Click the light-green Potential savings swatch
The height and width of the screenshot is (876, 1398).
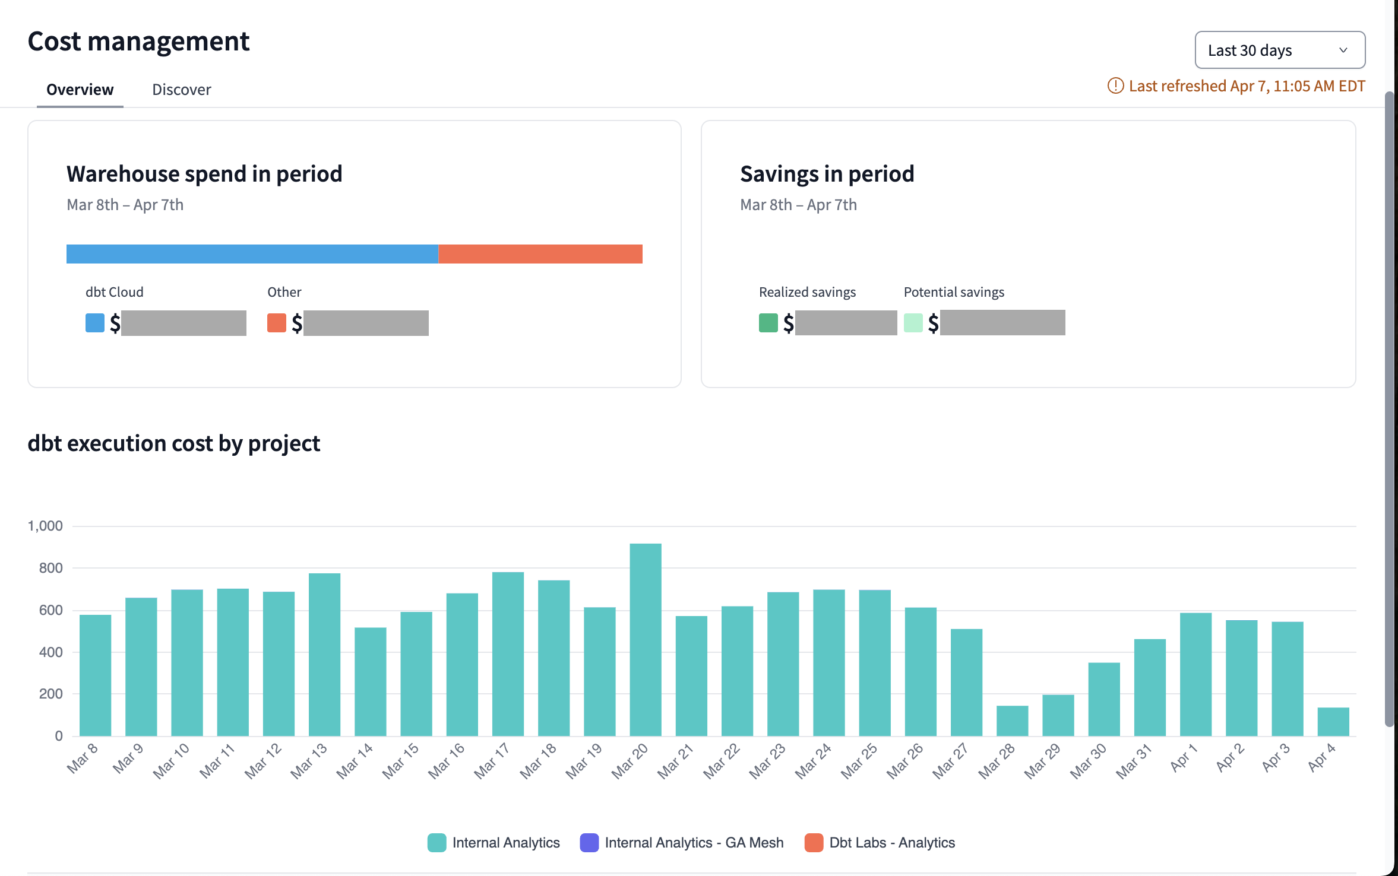913,323
